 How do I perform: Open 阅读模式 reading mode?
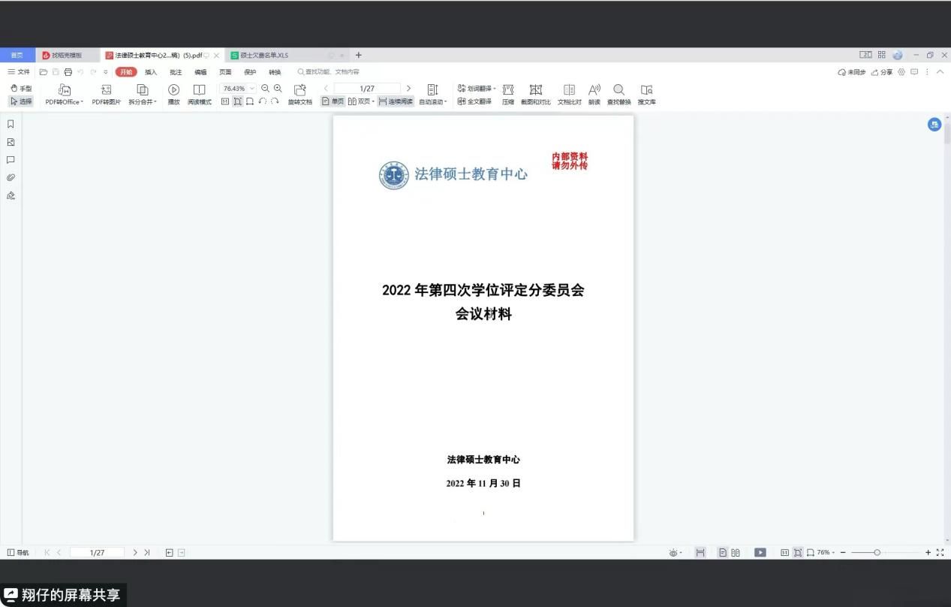point(199,90)
